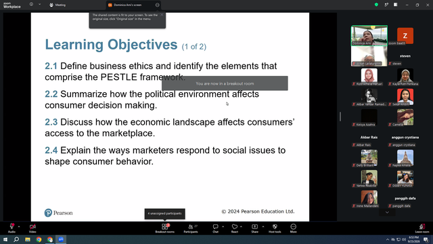Click the connection icon next to the shield
Image resolution: width=433 pixels, height=244 pixels.
386,5
